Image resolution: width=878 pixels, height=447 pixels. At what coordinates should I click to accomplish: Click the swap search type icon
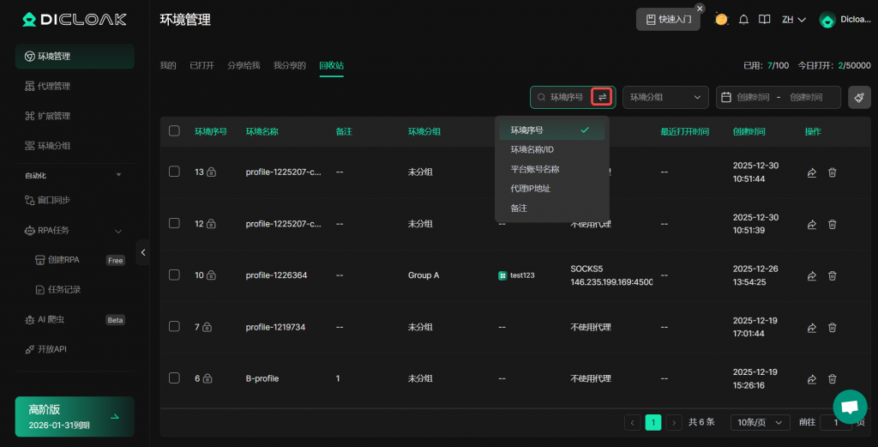pyautogui.click(x=602, y=98)
